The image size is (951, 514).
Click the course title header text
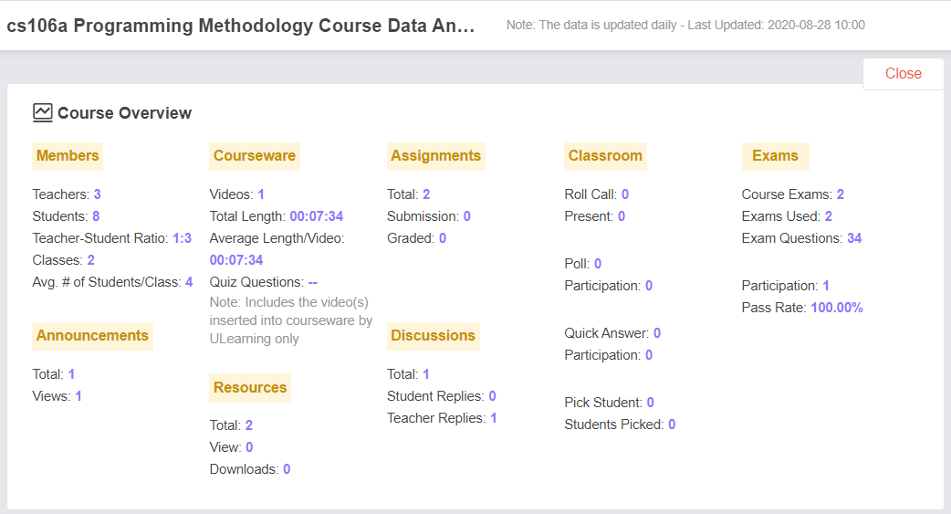(x=241, y=26)
